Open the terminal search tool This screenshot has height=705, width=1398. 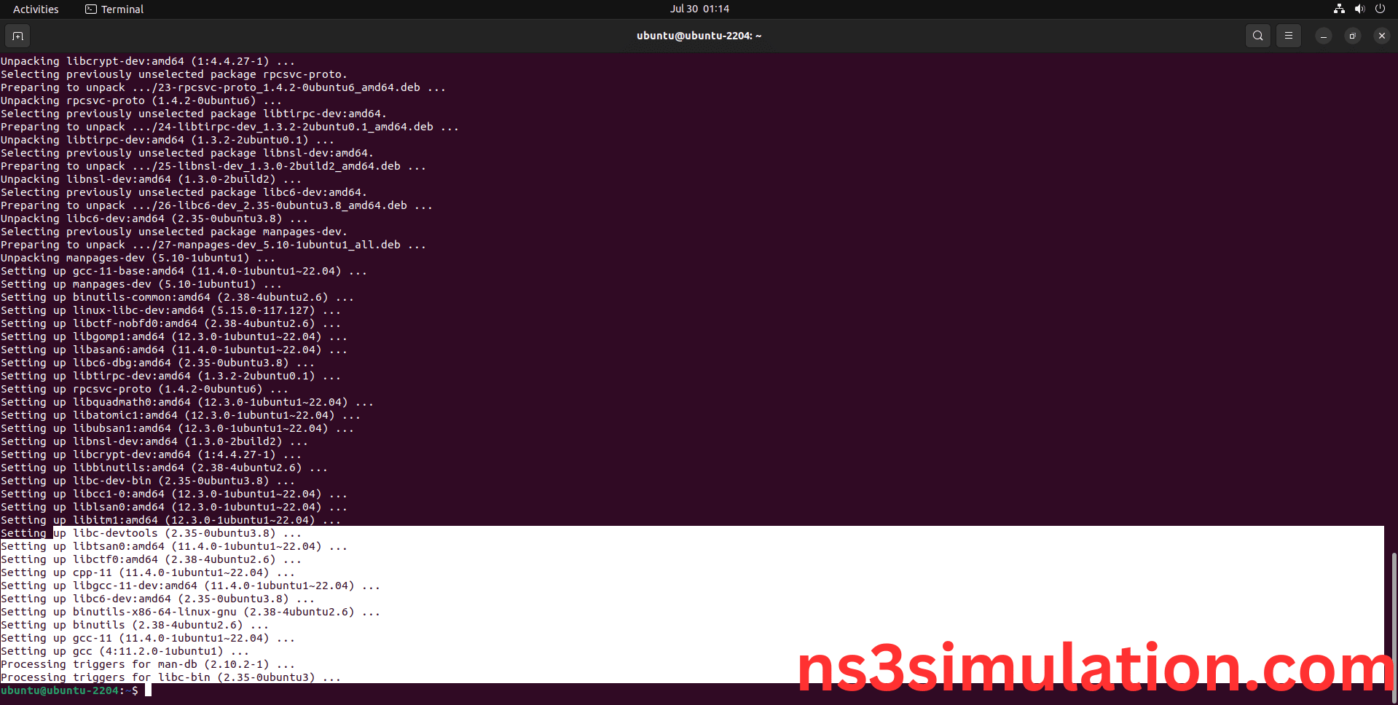[1257, 36]
